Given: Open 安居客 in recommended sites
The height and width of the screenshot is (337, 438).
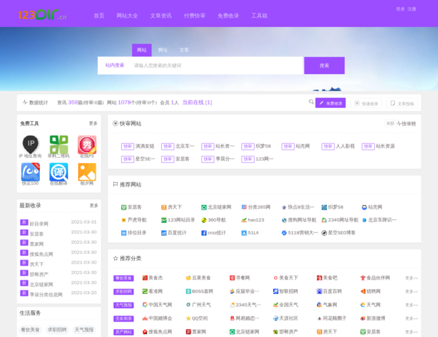Looking at the screenshot, I should coord(131,207).
